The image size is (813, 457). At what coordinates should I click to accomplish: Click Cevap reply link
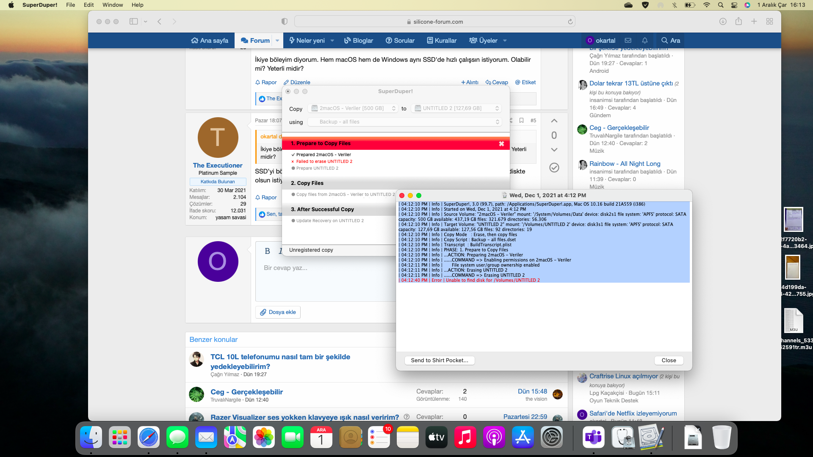coord(497,83)
